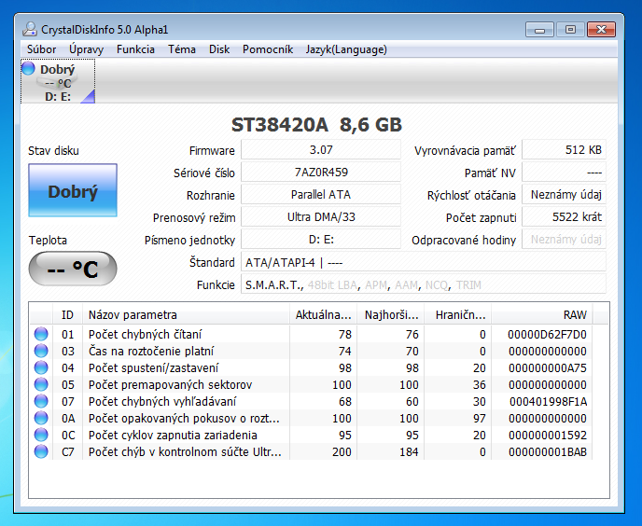
Task: Click RAW value 000000001592
Action: tap(548, 436)
